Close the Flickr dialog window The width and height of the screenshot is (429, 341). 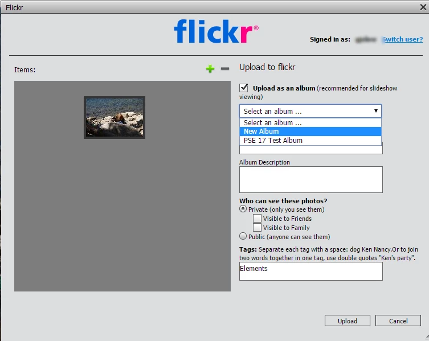tap(423, 7)
